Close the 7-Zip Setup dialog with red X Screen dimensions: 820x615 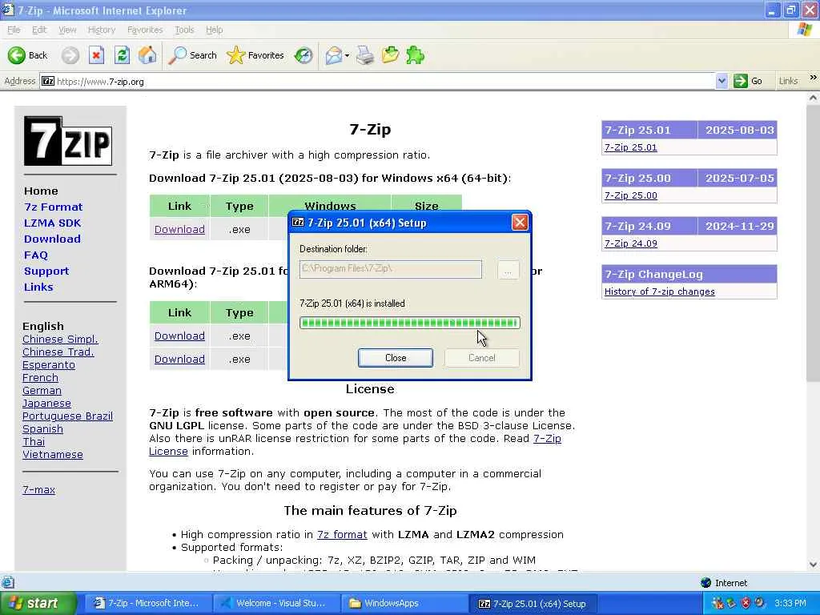pyautogui.click(x=519, y=223)
